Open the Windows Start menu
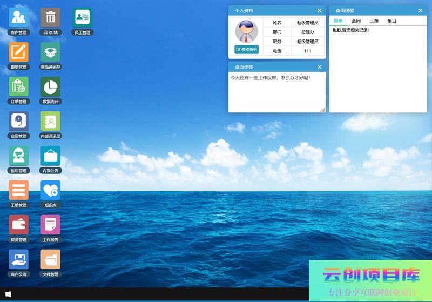Viewport: 432px width, 302px height. click(9, 294)
